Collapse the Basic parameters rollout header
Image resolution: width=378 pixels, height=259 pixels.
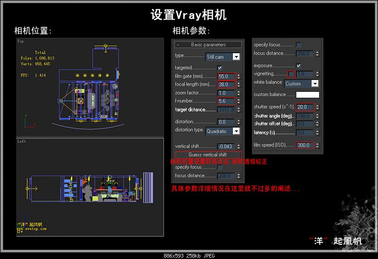click(208, 45)
